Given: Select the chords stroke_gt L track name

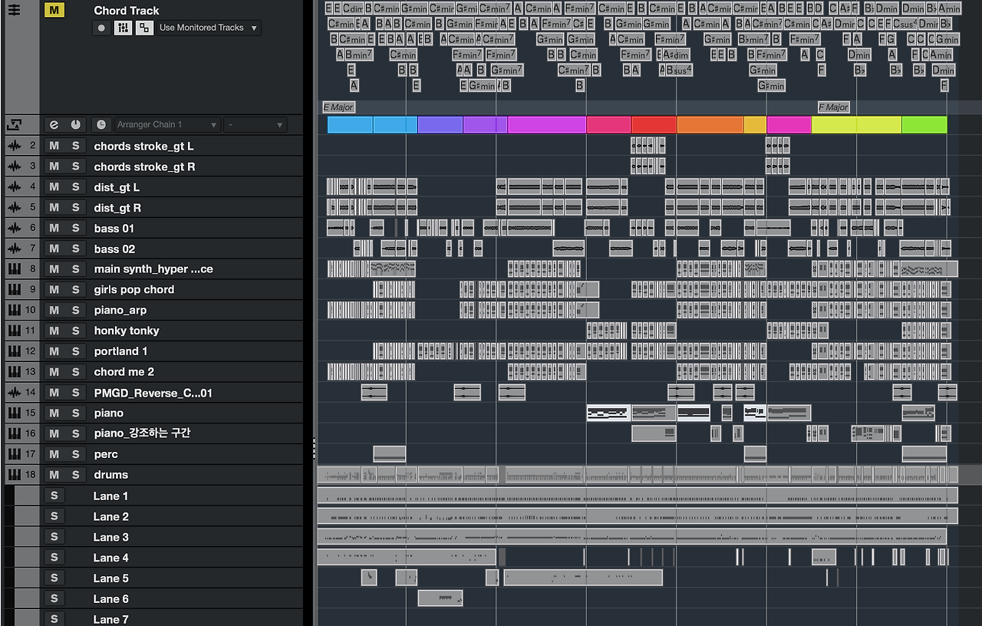Looking at the screenshot, I should click(143, 146).
